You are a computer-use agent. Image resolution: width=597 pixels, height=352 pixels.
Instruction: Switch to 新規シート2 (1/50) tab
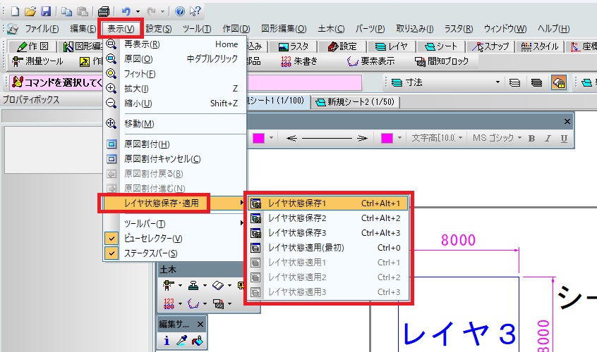coord(356,102)
